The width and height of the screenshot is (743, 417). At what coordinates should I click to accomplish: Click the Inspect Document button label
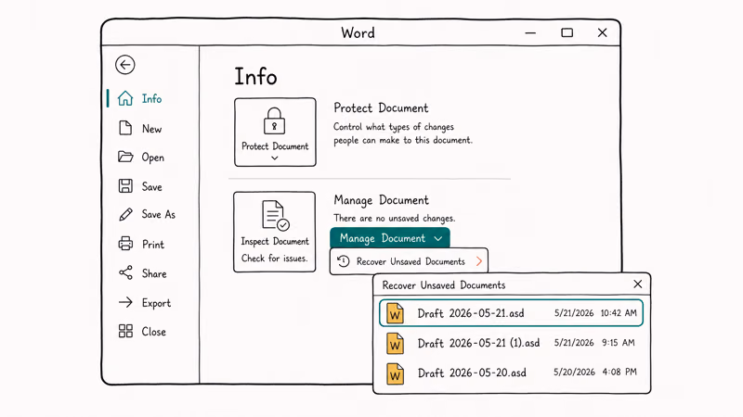click(x=275, y=241)
